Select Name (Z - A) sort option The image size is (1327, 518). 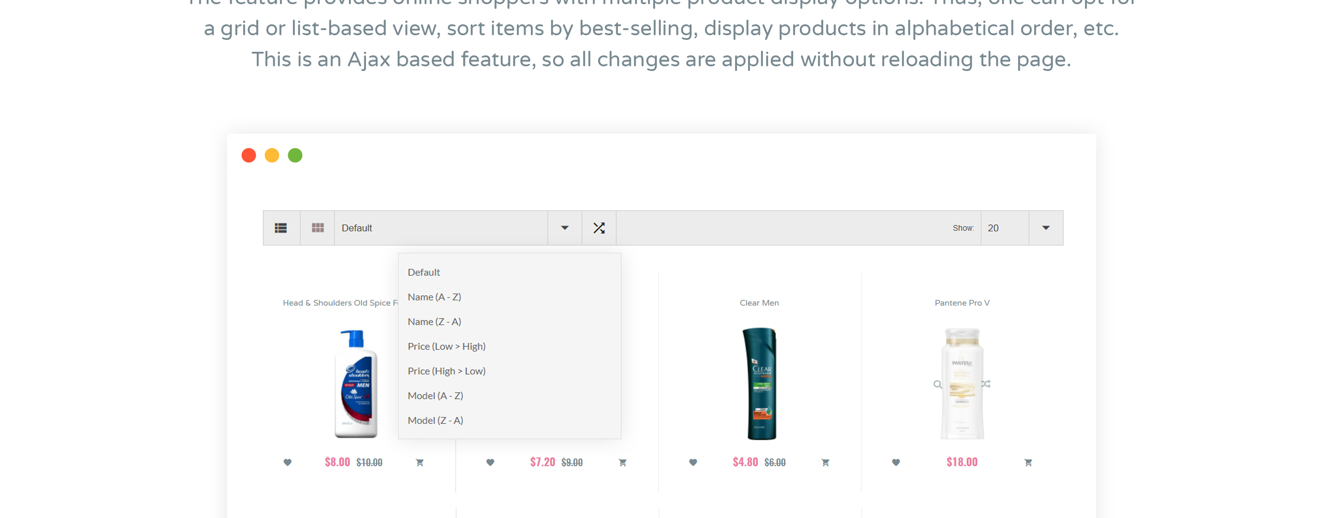coord(434,322)
